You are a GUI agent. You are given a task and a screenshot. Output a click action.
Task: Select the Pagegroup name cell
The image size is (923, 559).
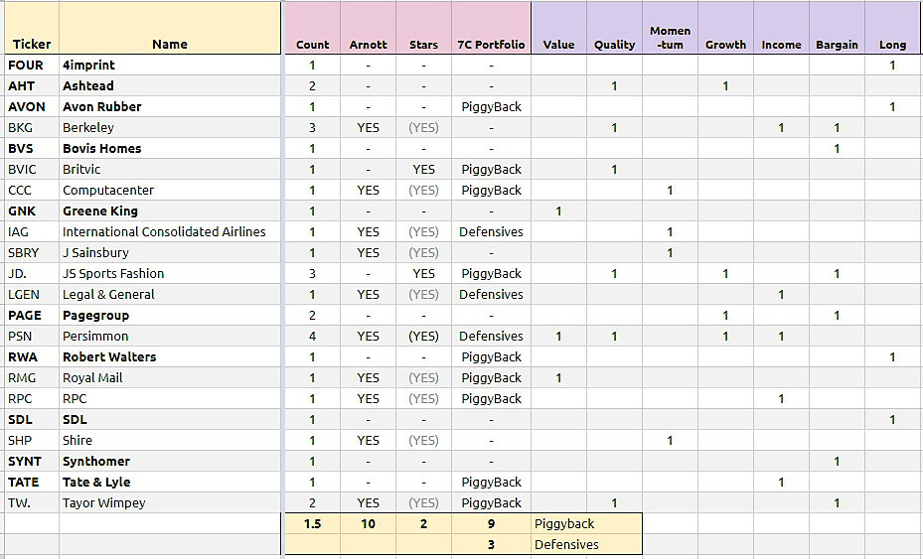point(170,316)
